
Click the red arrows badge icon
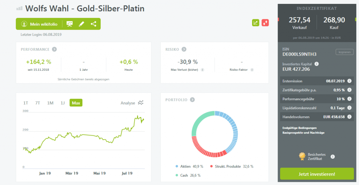tap(265, 23)
